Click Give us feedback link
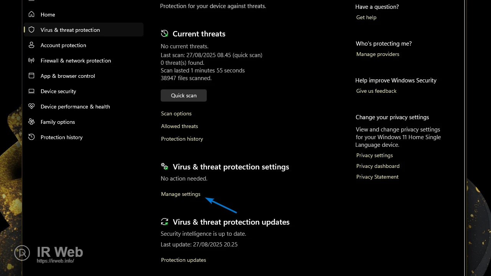 click(376, 91)
